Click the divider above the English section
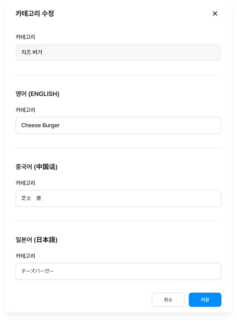The height and width of the screenshot is (321, 237). click(118, 75)
